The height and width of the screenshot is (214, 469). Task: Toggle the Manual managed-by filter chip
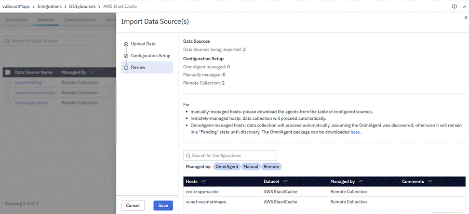tap(251, 166)
